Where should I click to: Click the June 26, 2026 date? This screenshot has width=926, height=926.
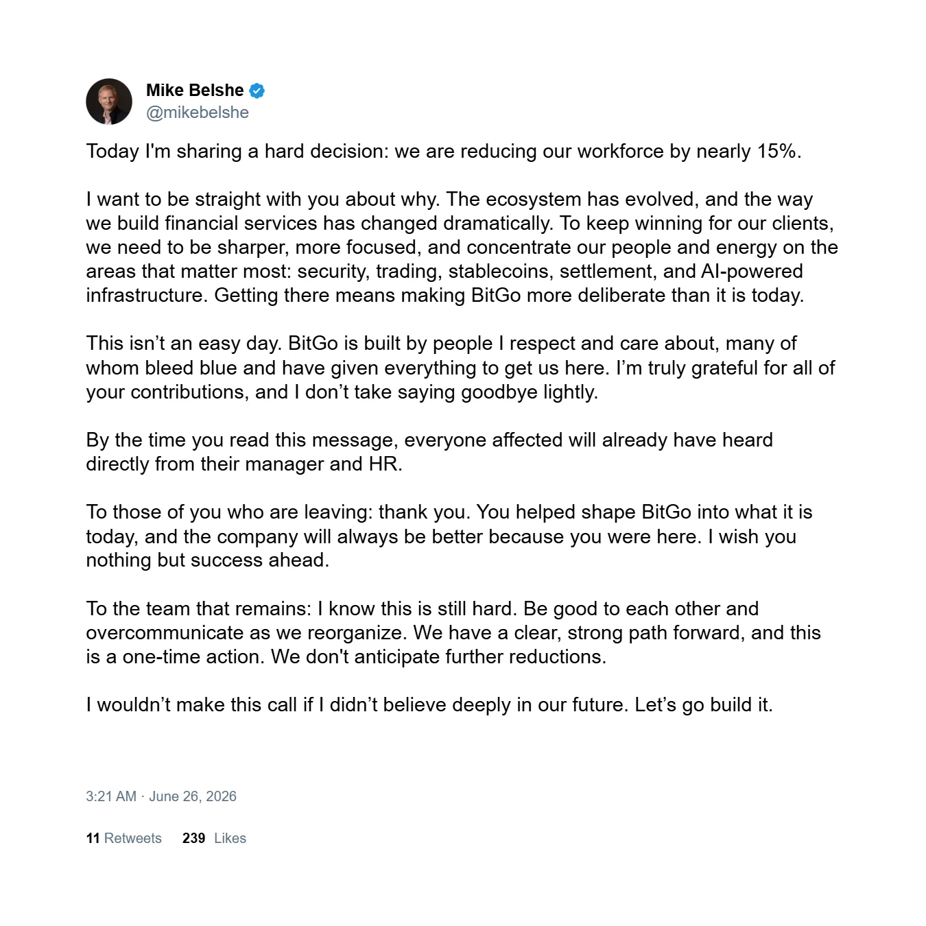[x=193, y=796]
